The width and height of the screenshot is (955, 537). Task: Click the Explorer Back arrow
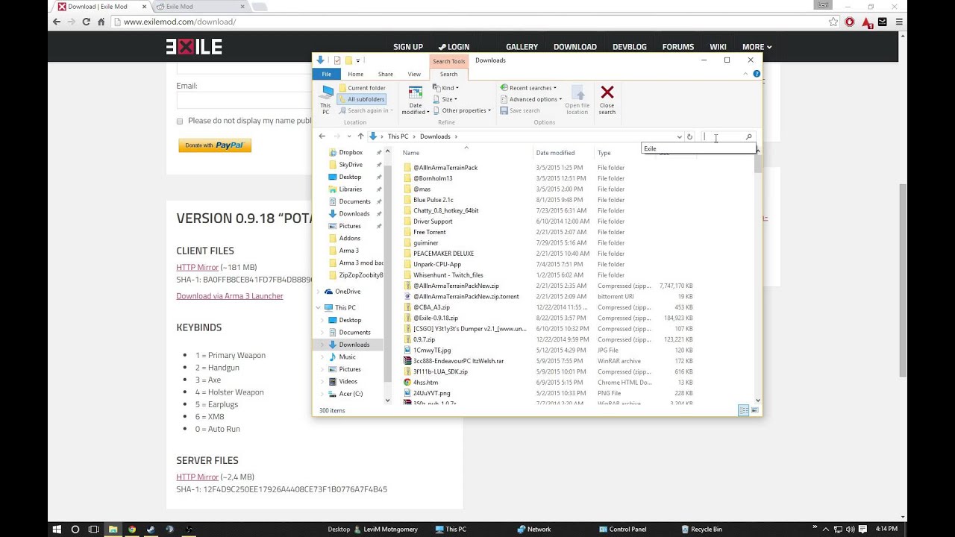pyautogui.click(x=322, y=136)
